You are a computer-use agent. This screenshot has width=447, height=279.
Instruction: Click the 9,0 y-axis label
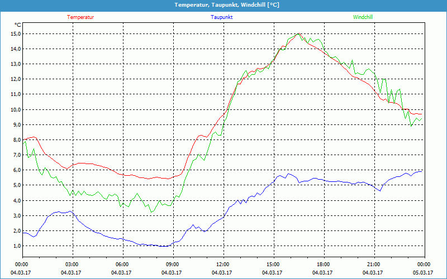(x=17, y=124)
